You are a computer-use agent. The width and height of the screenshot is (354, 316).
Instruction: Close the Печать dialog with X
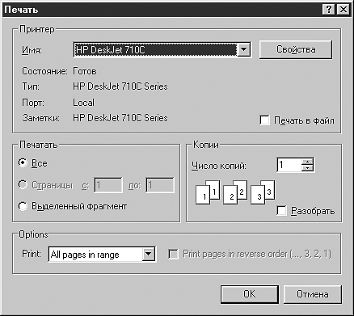[x=343, y=10]
